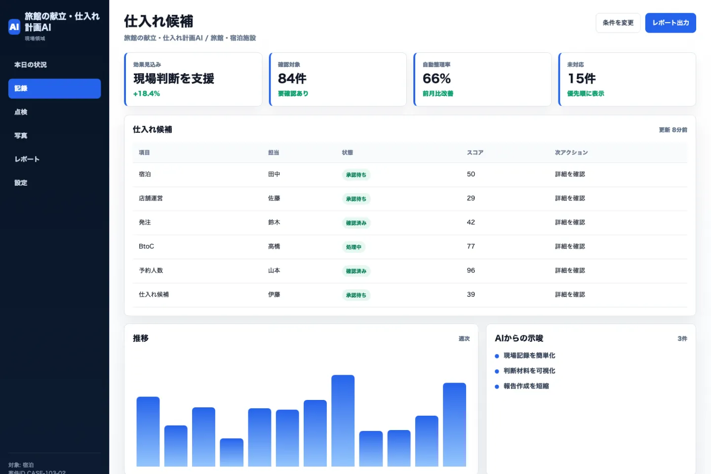Click the 処理中 status badge
This screenshot has width=711, height=474.
click(354, 247)
